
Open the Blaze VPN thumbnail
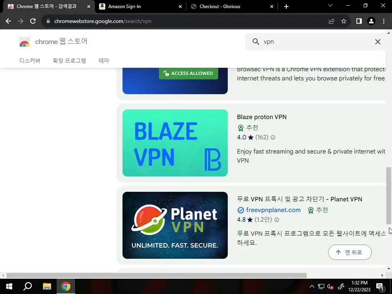(x=175, y=143)
